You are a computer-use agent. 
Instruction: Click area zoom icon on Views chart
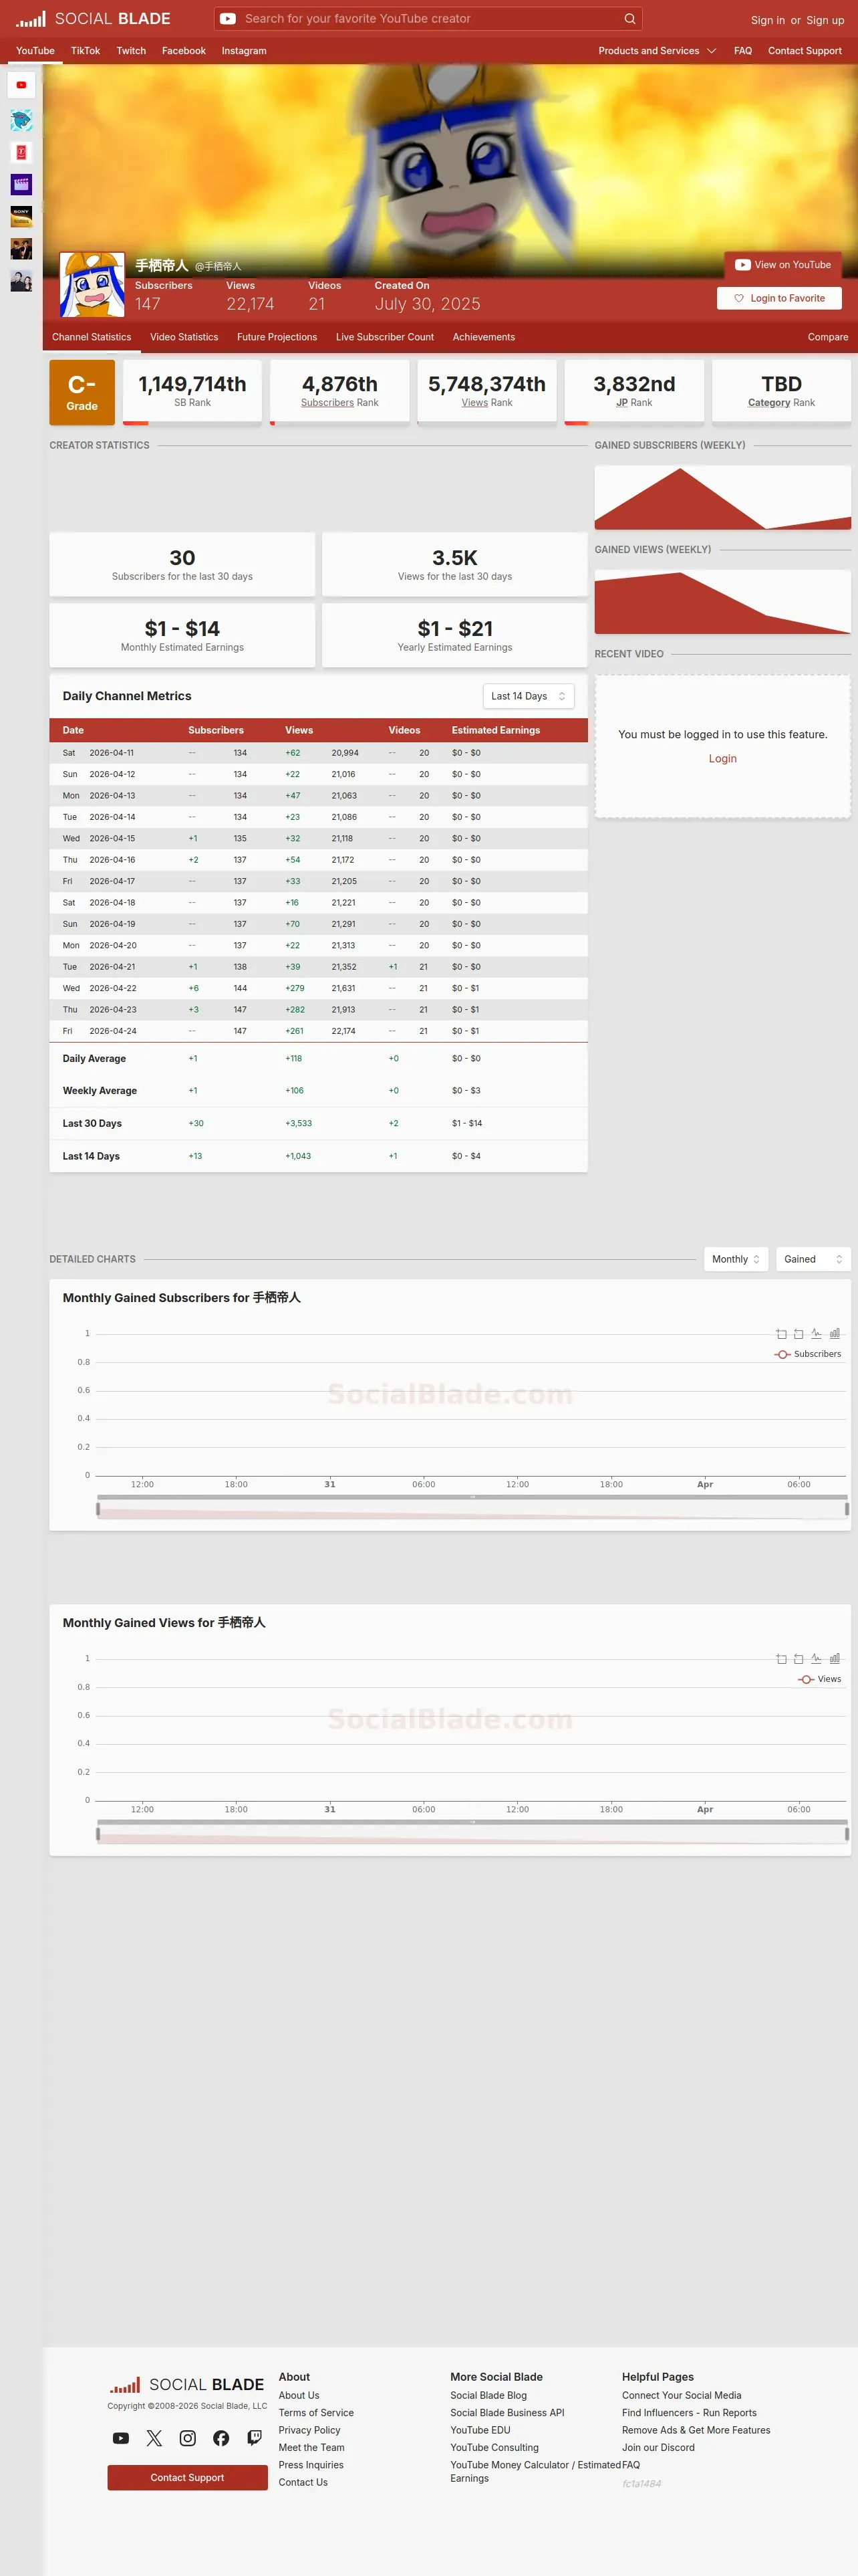tap(781, 1659)
